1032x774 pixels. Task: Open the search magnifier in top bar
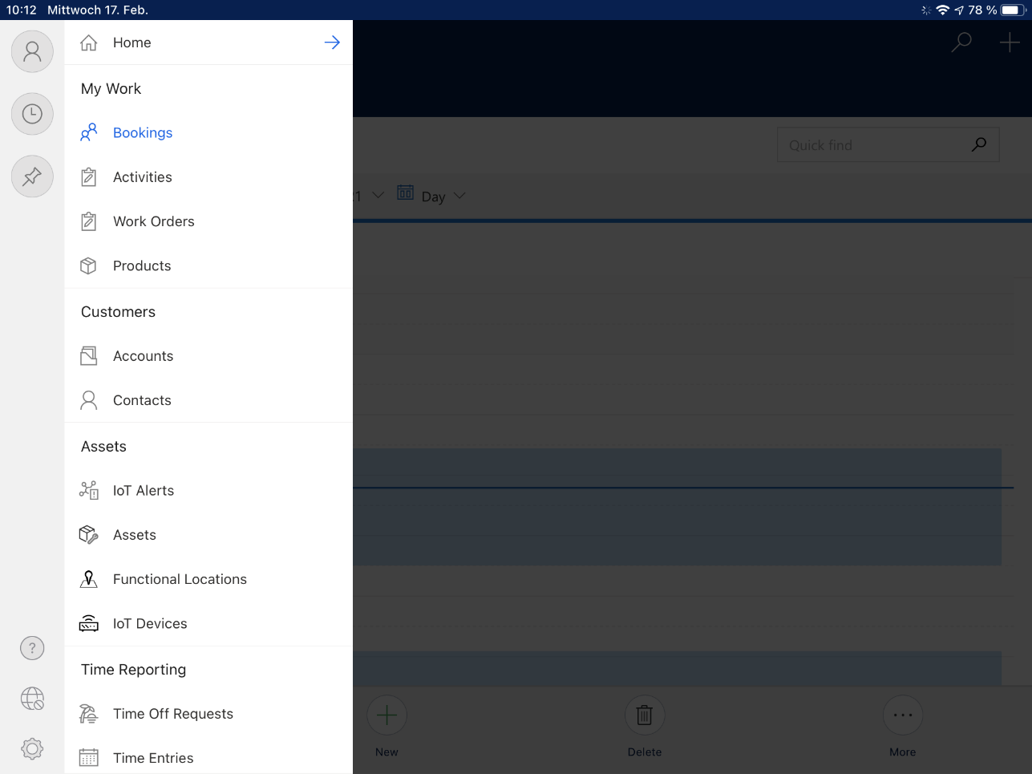coord(961,43)
